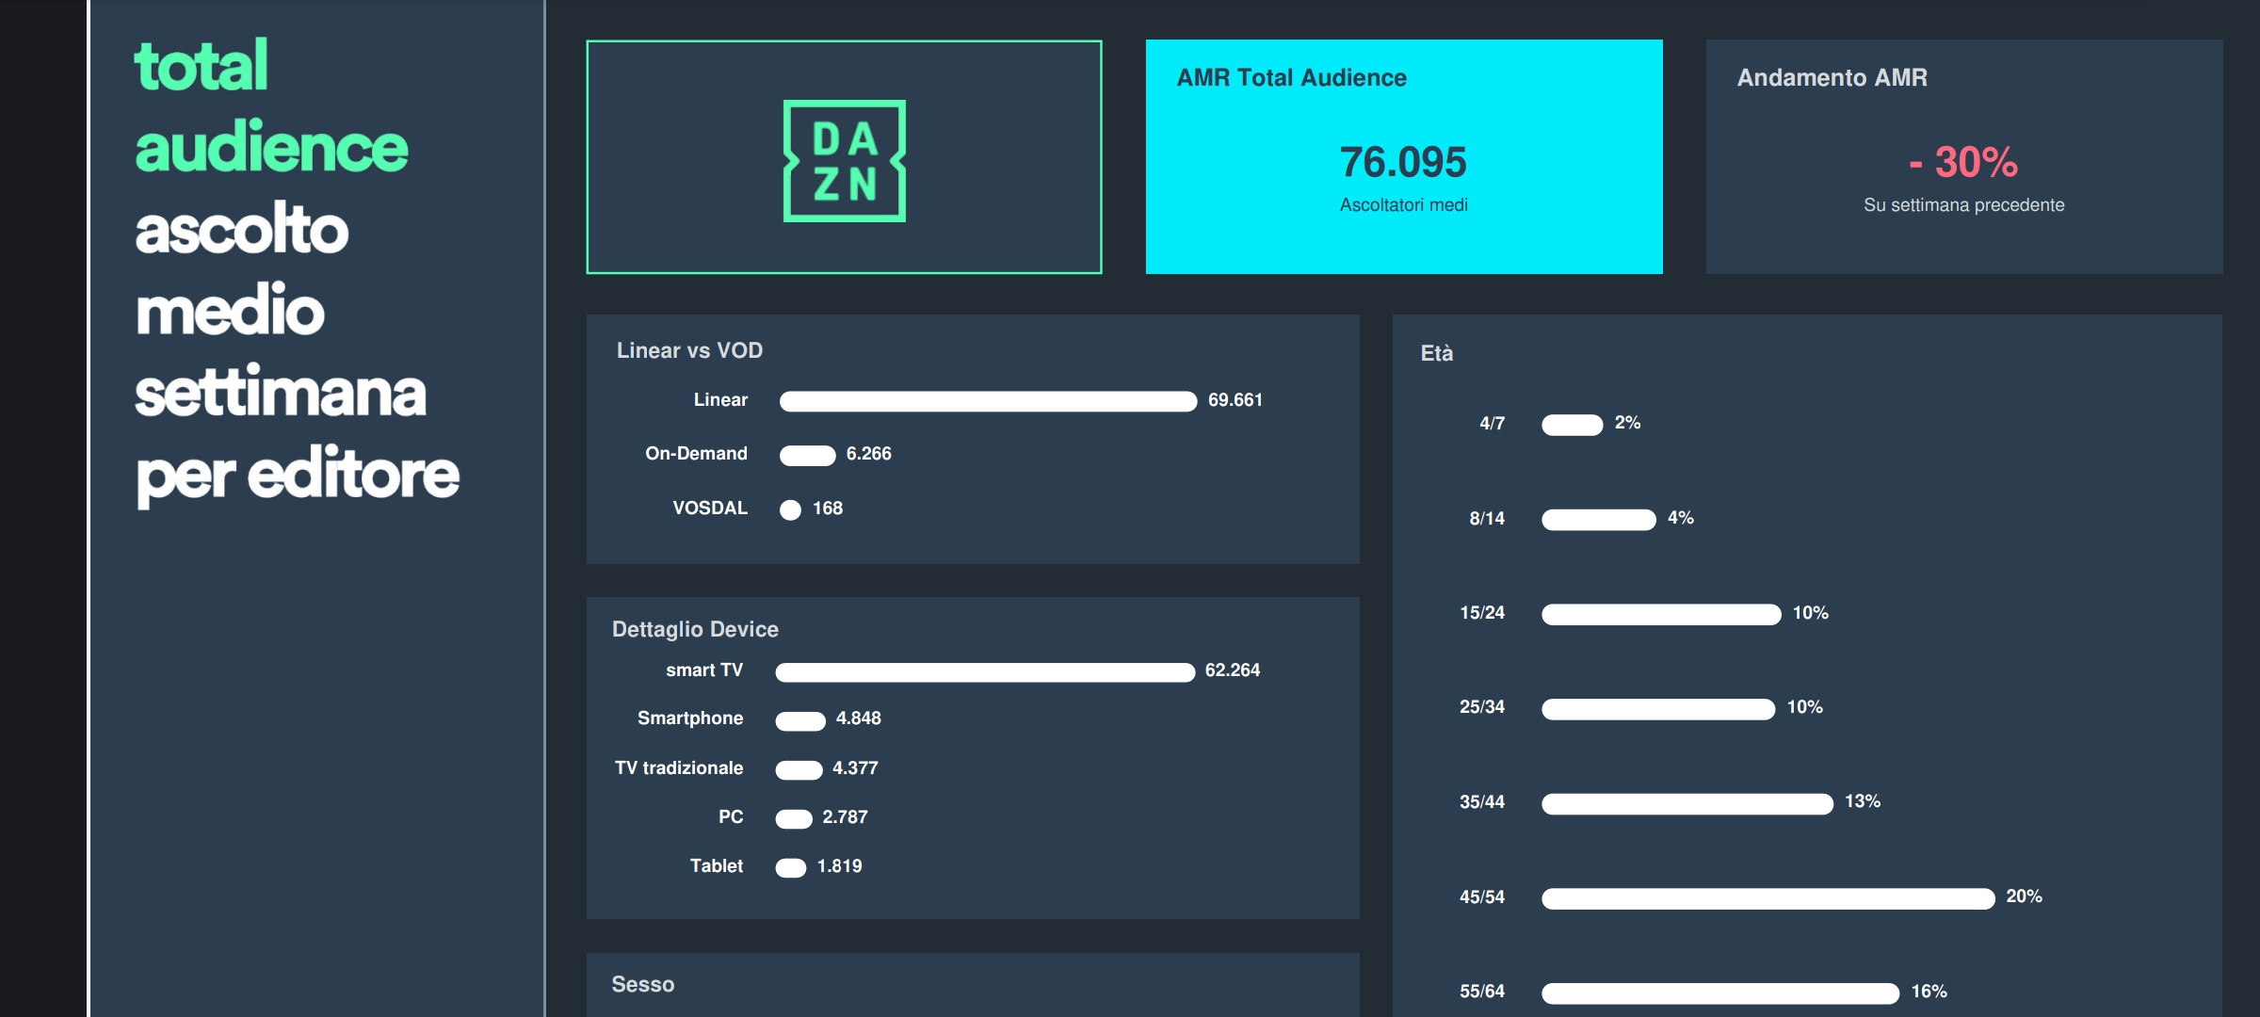
Task: Click the 62.264 smart TV value
Action: (1232, 670)
